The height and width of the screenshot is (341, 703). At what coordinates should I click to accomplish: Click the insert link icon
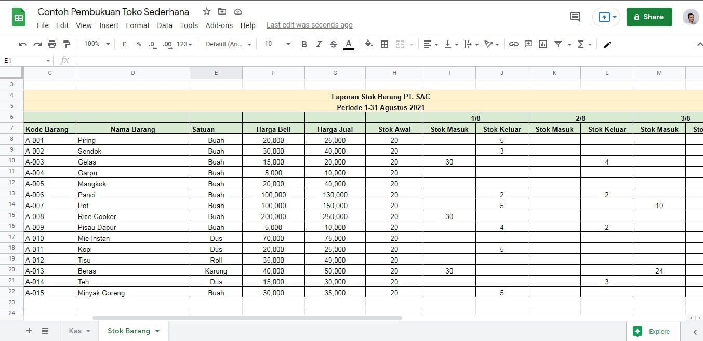click(x=513, y=44)
